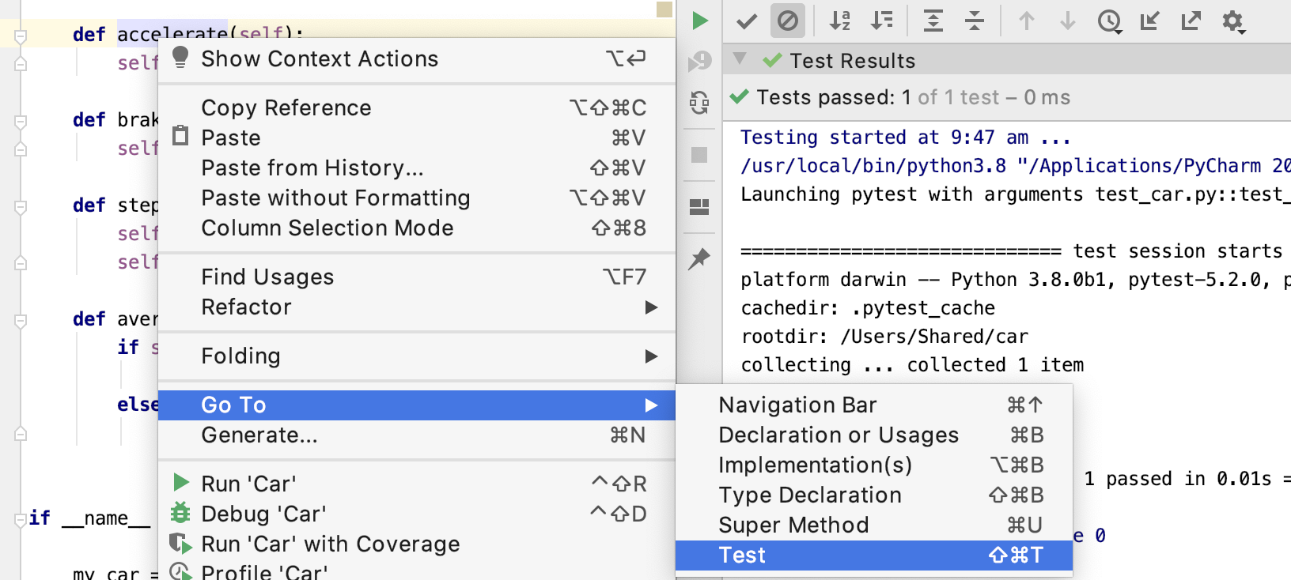Click the export test results icon

[1191, 21]
